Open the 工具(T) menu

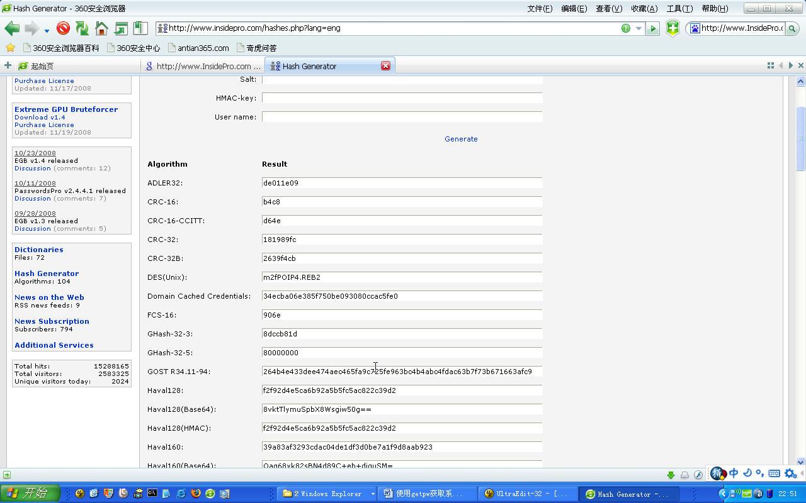(679, 8)
